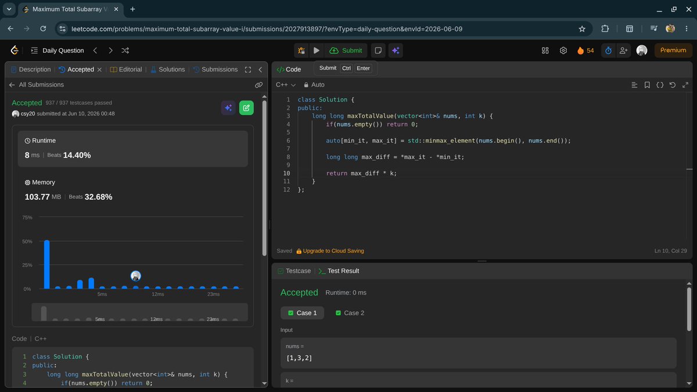Go to previous daily question
The width and height of the screenshot is (697, 392).
point(95,51)
